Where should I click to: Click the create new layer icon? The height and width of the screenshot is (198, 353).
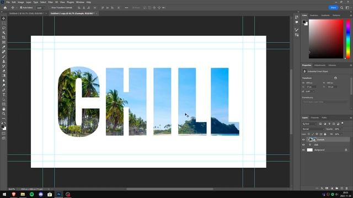tap(342, 188)
